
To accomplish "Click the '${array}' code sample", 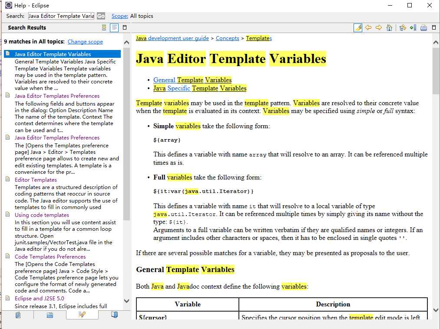I will coord(167,140).
